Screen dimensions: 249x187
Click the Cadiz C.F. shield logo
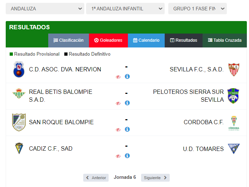[x=19, y=148]
